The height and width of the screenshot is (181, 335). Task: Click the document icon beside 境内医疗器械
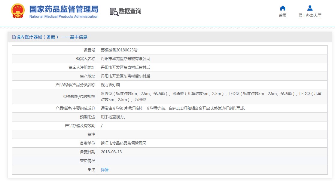point(14,37)
